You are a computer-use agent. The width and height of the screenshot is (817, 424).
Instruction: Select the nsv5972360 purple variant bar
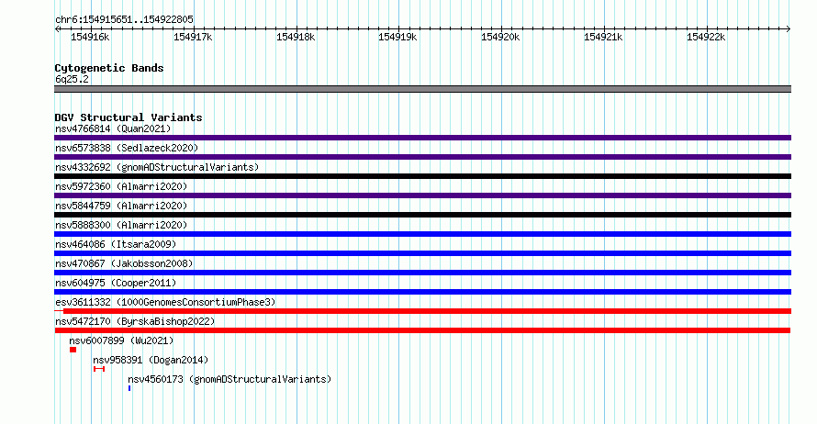422,195
